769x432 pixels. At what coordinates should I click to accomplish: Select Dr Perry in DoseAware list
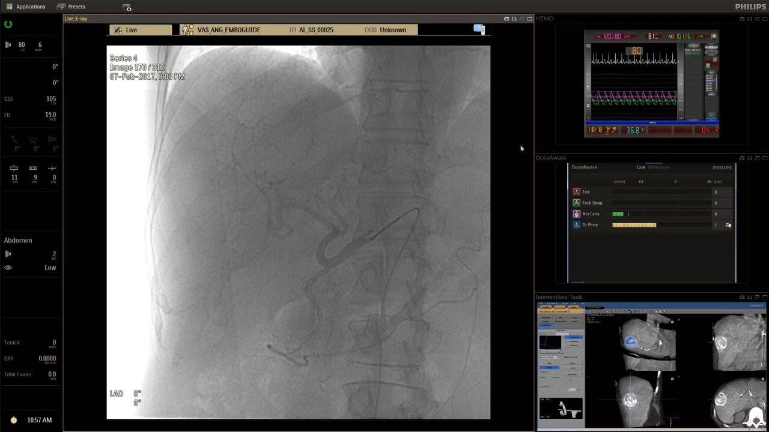[x=589, y=225]
